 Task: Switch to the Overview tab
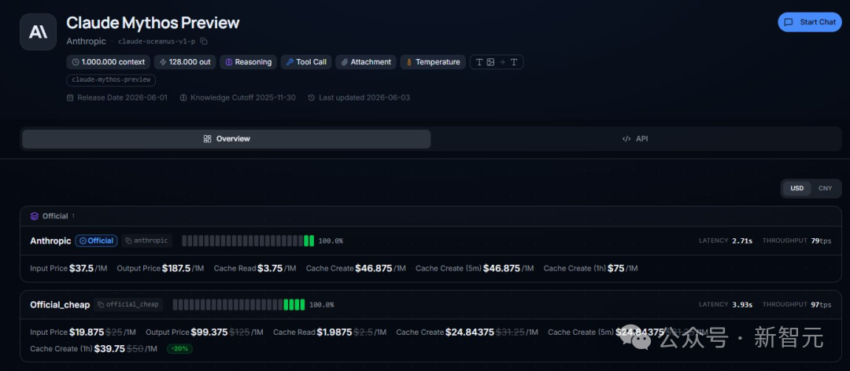pos(227,138)
